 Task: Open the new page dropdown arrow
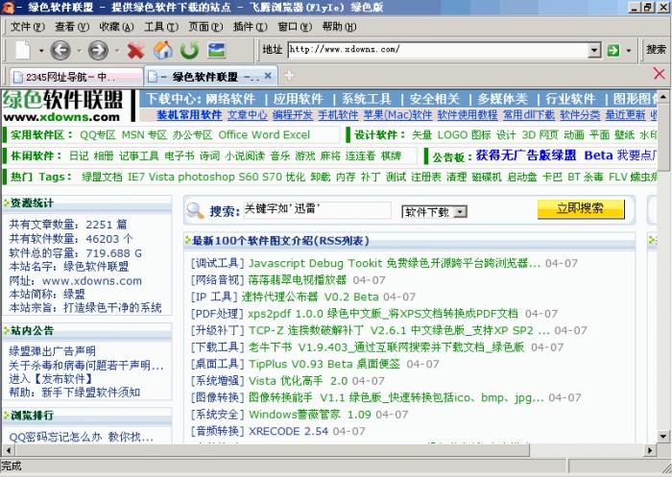[x=41, y=51]
